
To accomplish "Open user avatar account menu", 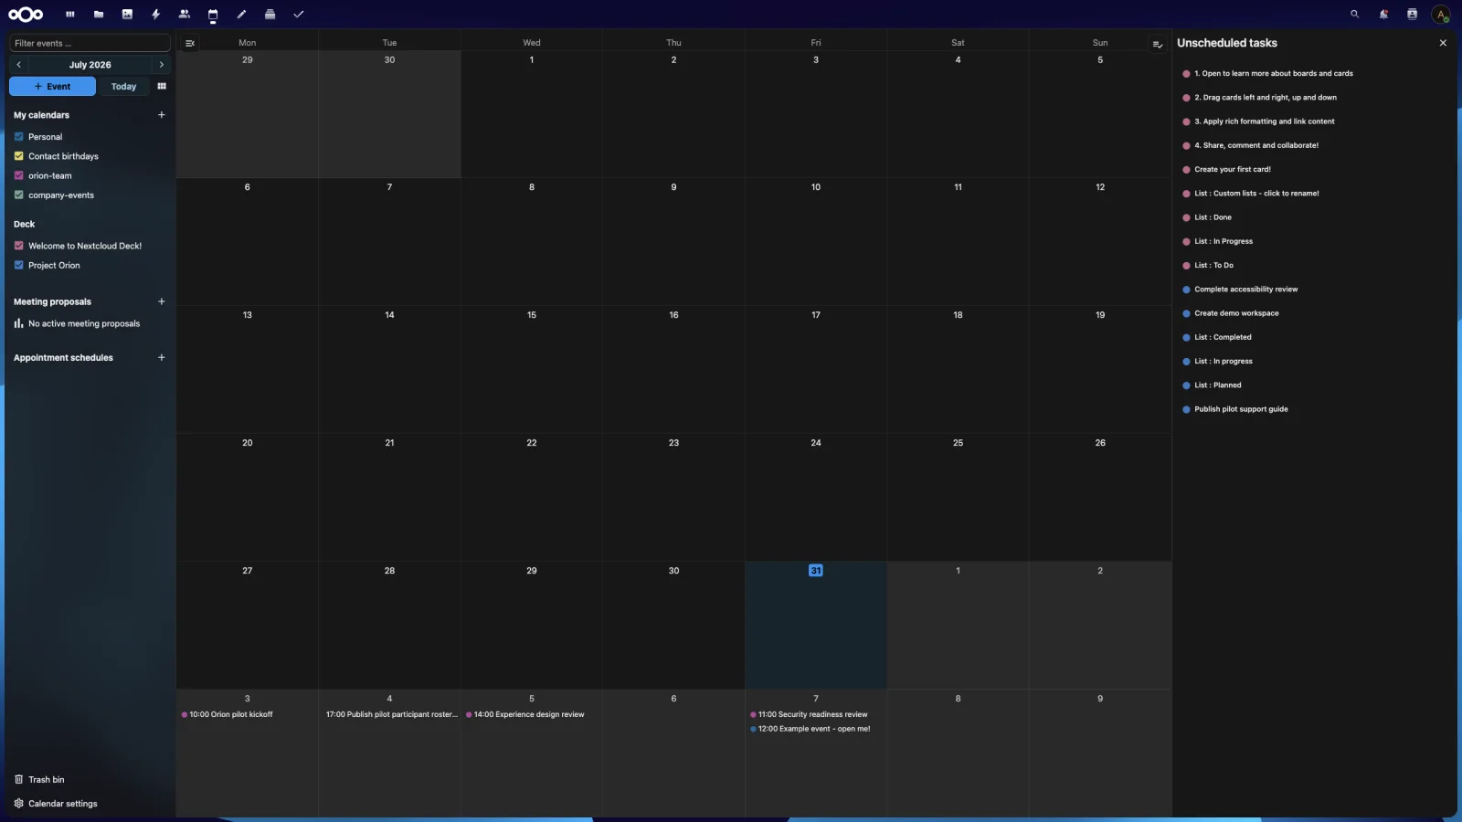I will click(x=1441, y=14).
